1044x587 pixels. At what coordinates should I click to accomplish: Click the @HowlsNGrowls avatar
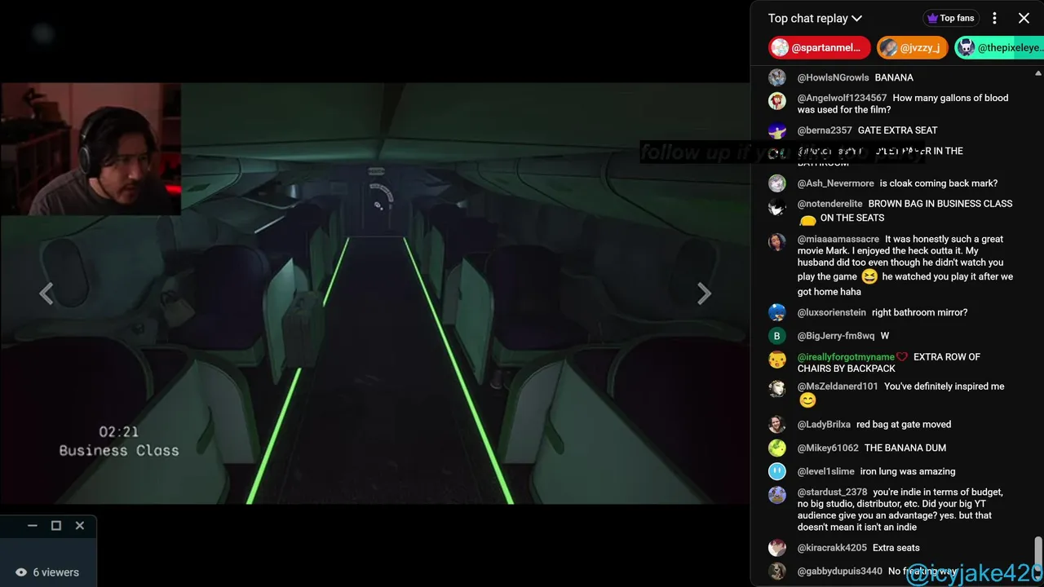(x=777, y=77)
